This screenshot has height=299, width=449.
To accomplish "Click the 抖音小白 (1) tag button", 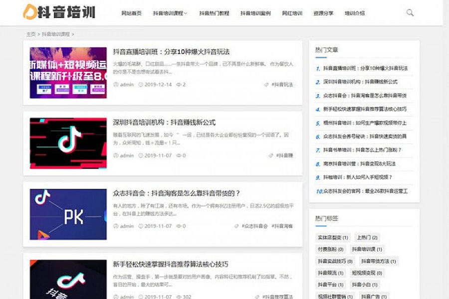I will coord(365,285).
